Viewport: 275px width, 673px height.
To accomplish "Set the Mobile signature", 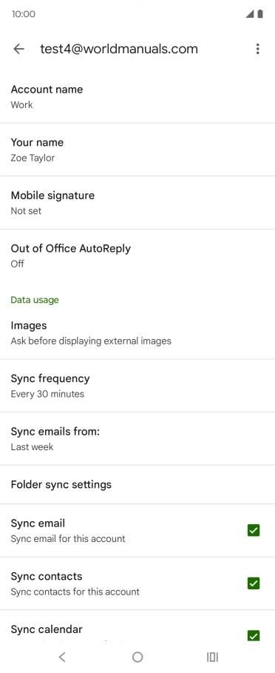I will pos(137,203).
